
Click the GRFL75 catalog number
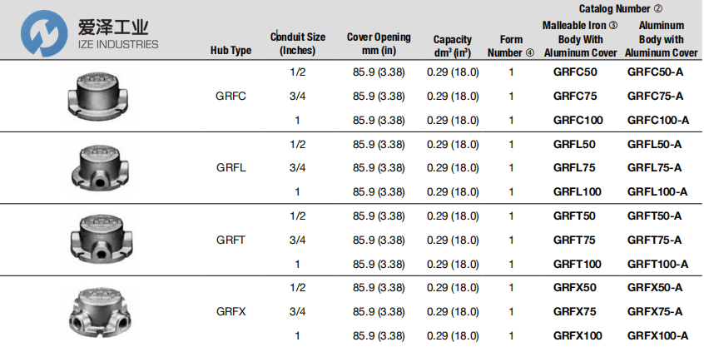click(574, 168)
